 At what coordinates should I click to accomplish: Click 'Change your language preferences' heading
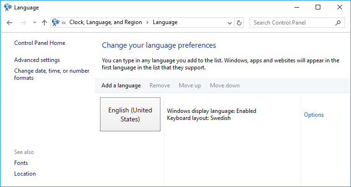click(x=159, y=45)
